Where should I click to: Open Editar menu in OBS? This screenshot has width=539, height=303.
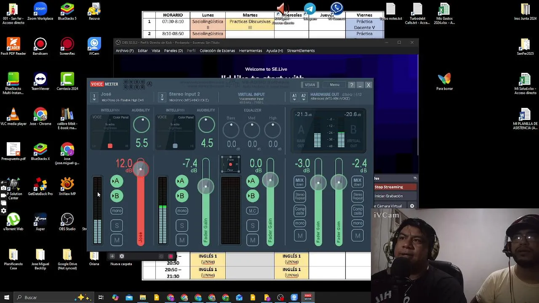click(x=143, y=50)
